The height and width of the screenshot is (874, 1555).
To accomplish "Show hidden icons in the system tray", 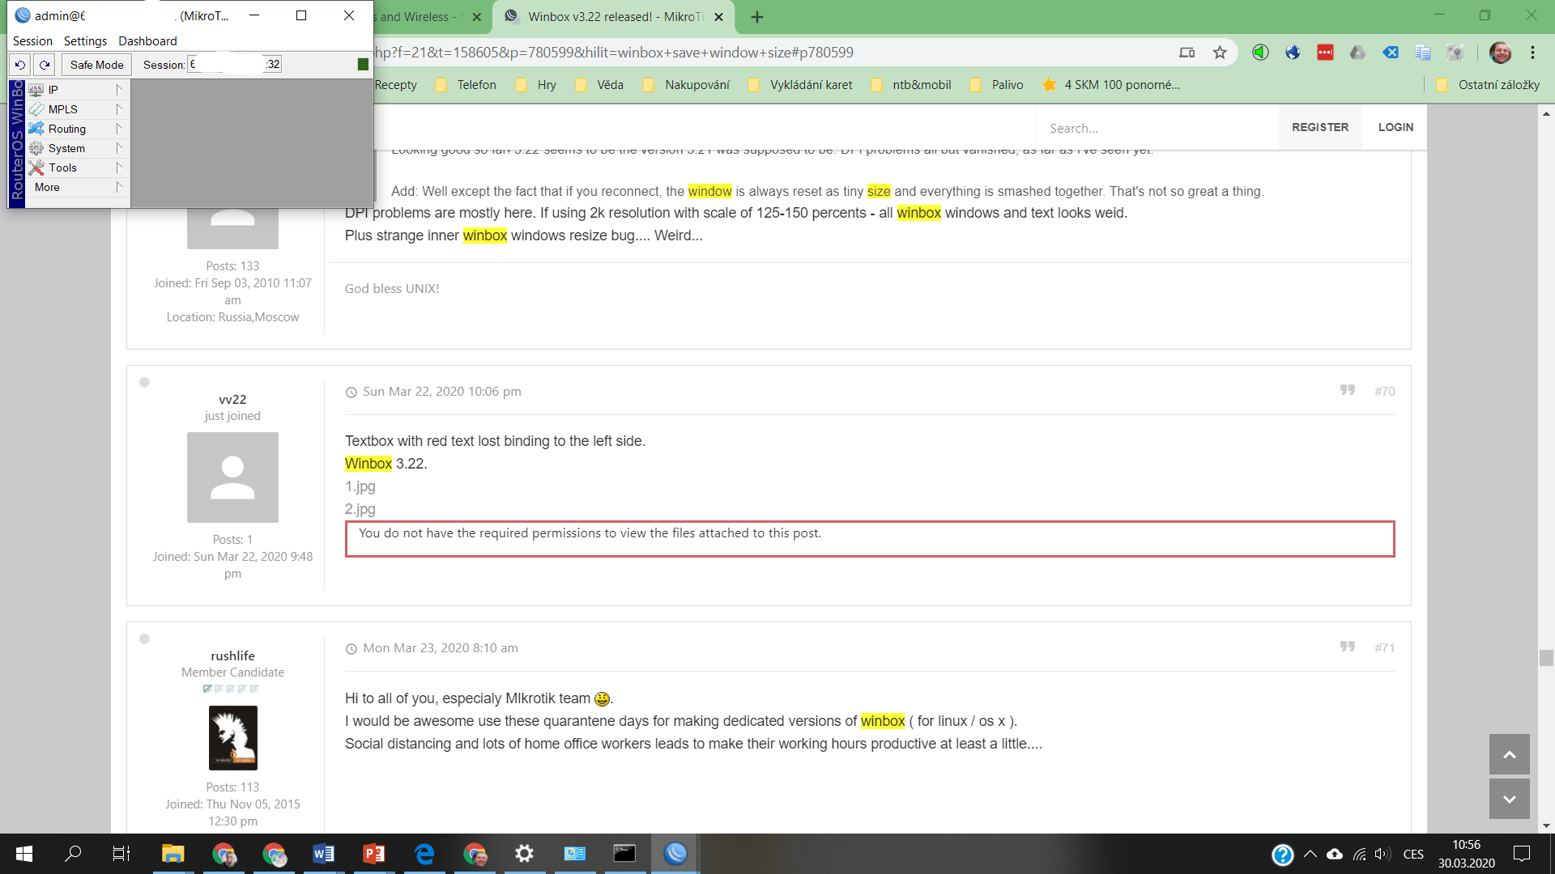I will 1311,854.
